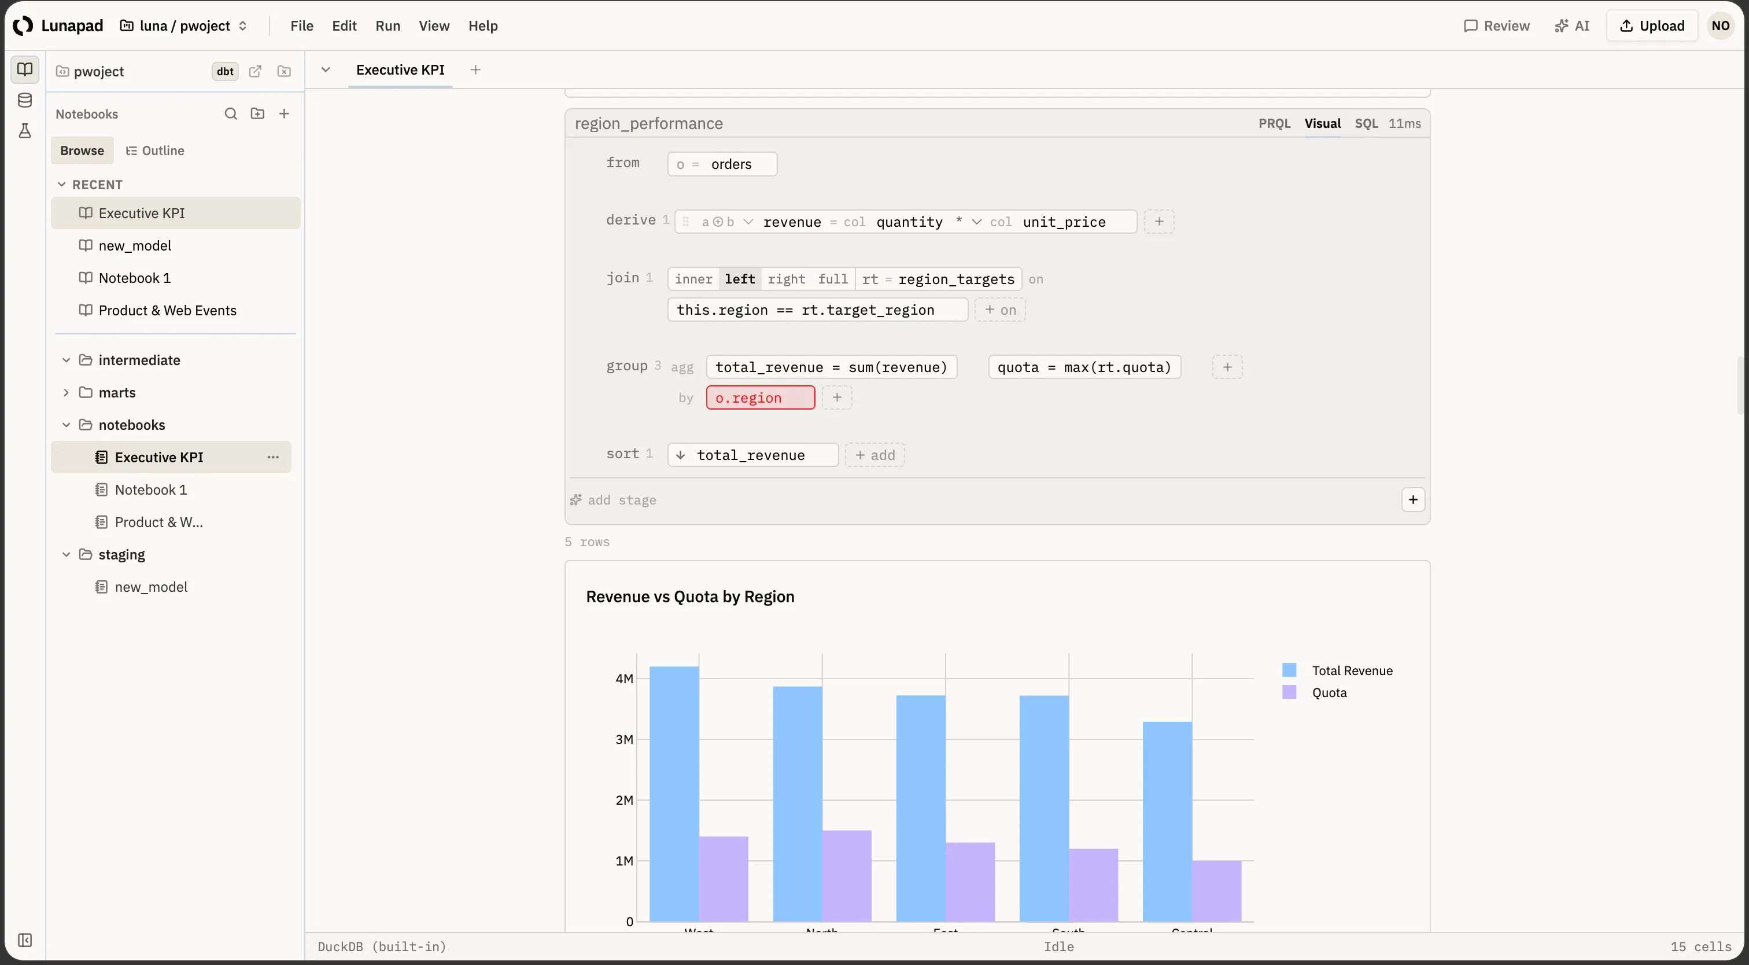Toggle sort direction arrow on total_revenue

(680, 455)
